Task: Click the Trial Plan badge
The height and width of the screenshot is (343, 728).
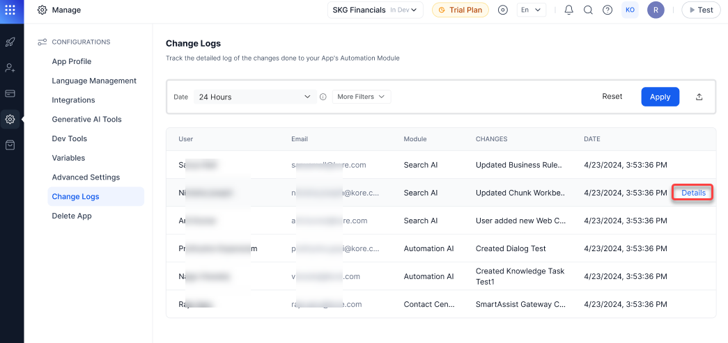Action: 460,10
